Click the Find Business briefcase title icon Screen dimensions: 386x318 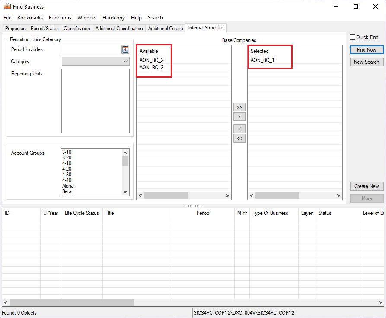coord(7,6)
